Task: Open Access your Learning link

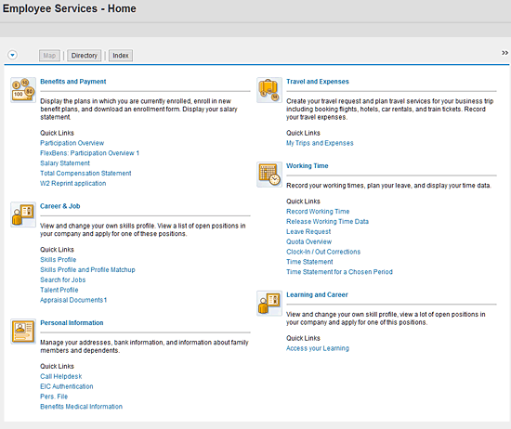Action: (x=318, y=348)
